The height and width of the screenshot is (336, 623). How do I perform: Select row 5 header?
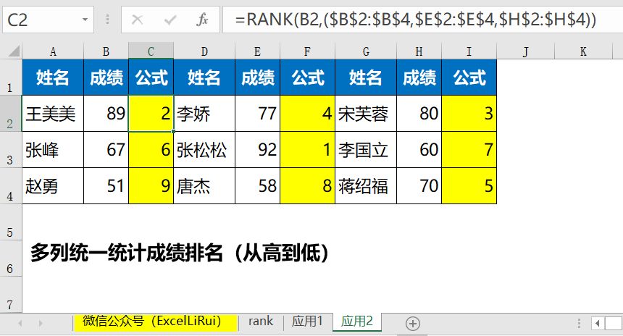click(x=11, y=222)
